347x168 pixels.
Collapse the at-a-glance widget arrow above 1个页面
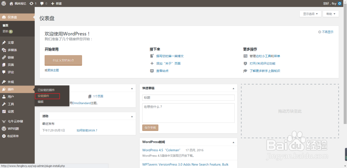(x=132, y=88)
